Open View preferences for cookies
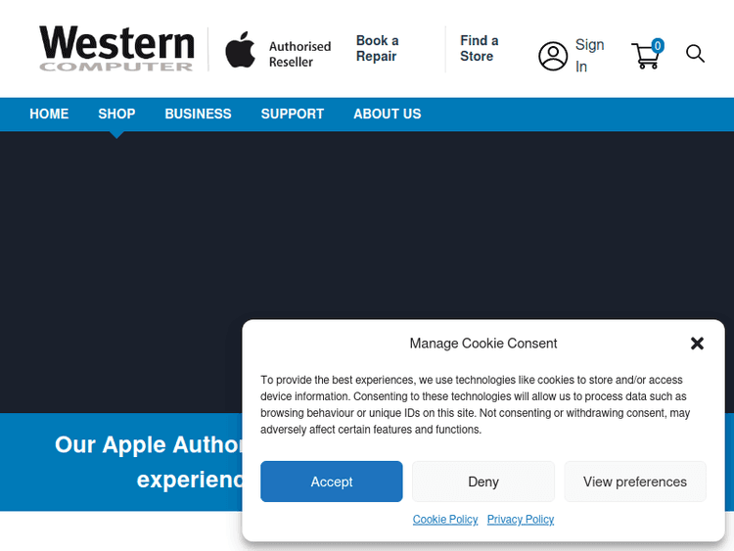 634,482
